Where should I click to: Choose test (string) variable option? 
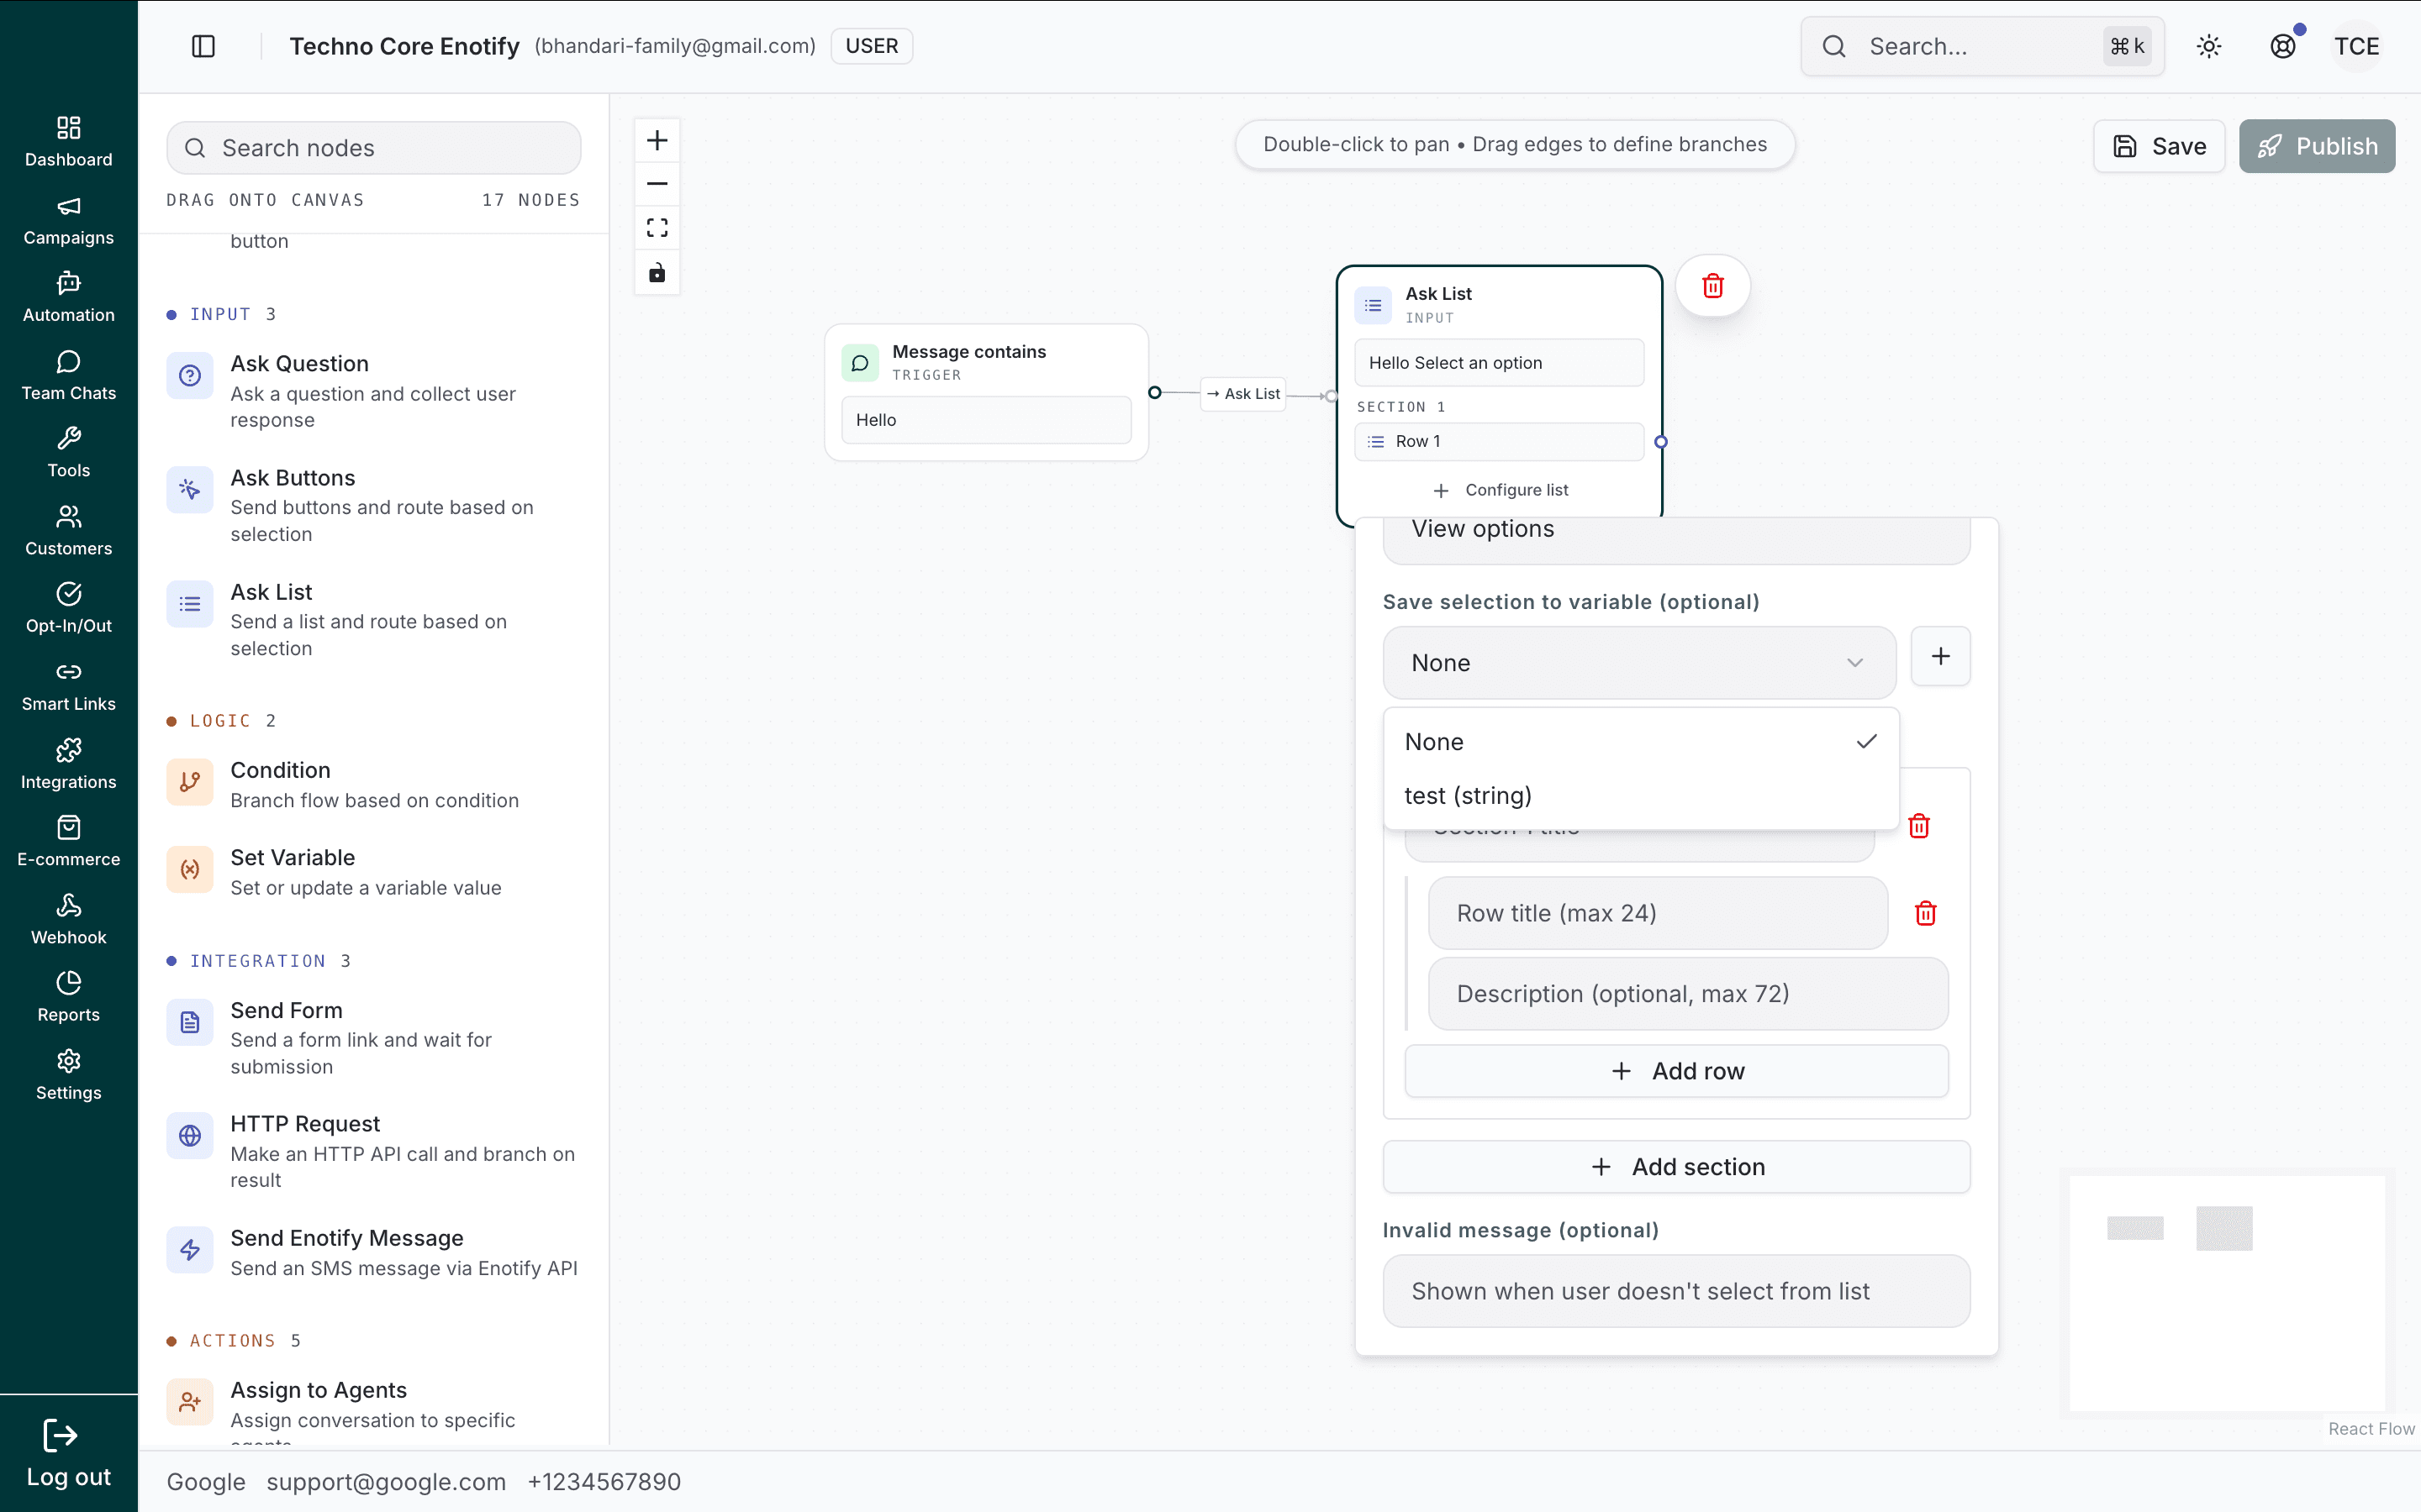coord(1641,796)
